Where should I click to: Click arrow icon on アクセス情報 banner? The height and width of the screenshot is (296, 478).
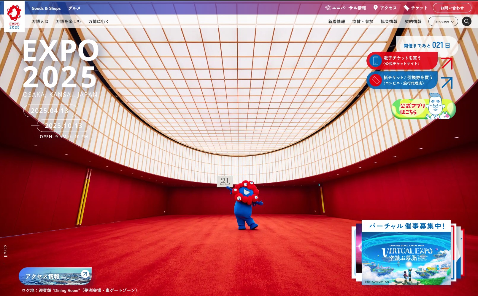[85, 274]
